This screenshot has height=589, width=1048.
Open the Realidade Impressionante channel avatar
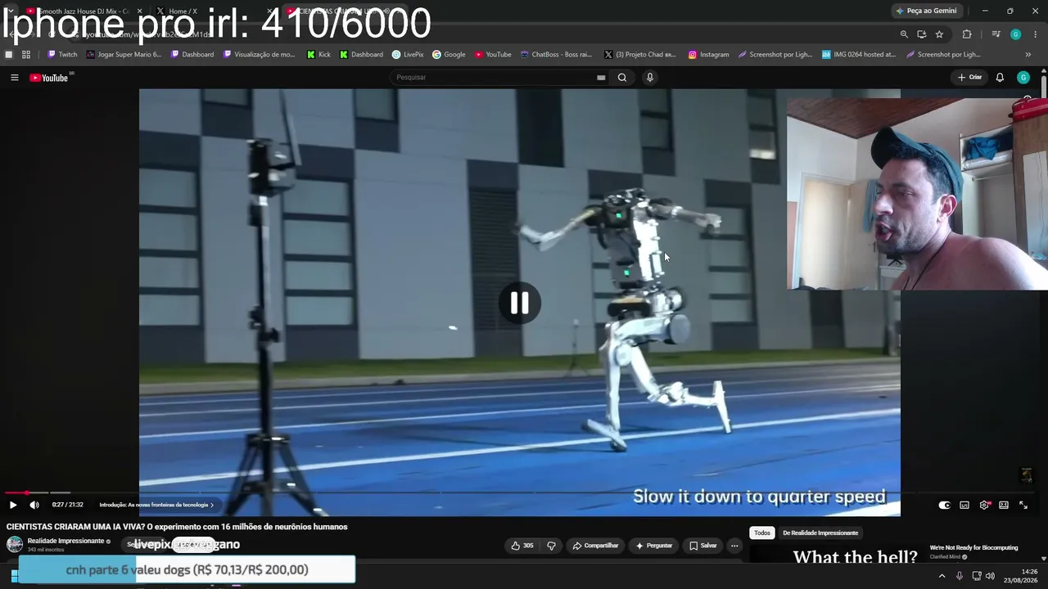[15, 545]
